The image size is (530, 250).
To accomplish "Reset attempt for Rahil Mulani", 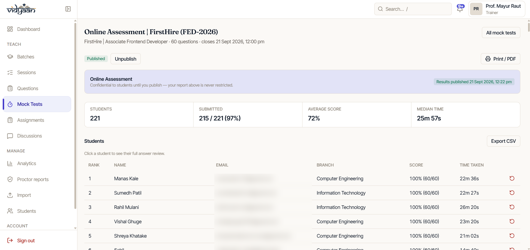I will 512,207.
